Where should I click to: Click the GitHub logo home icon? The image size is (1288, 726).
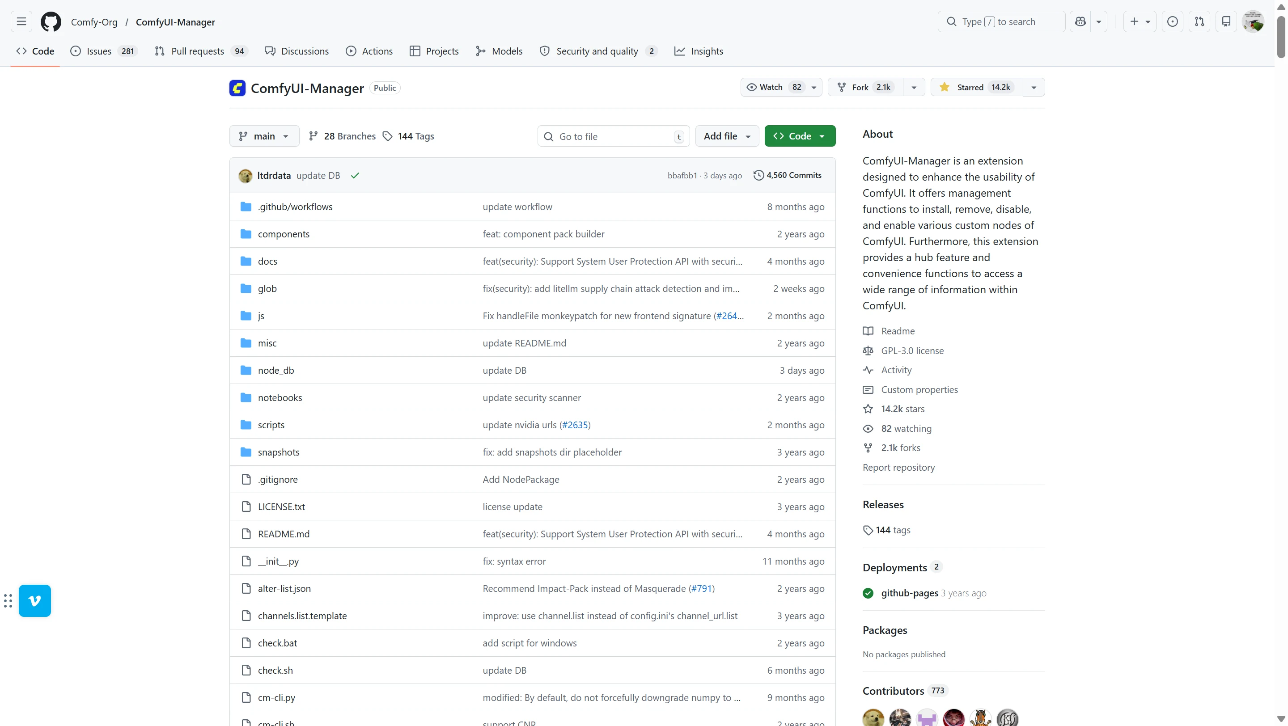click(x=51, y=22)
